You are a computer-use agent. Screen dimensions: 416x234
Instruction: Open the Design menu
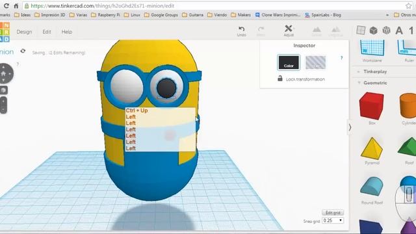[24, 32]
